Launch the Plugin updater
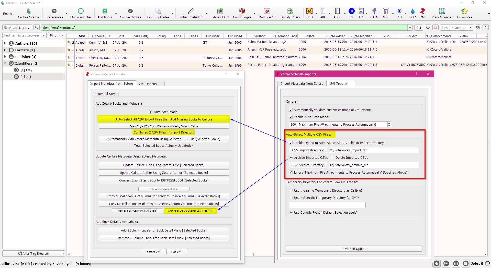Viewport: 491px width, 268px height. (x=81, y=11)
